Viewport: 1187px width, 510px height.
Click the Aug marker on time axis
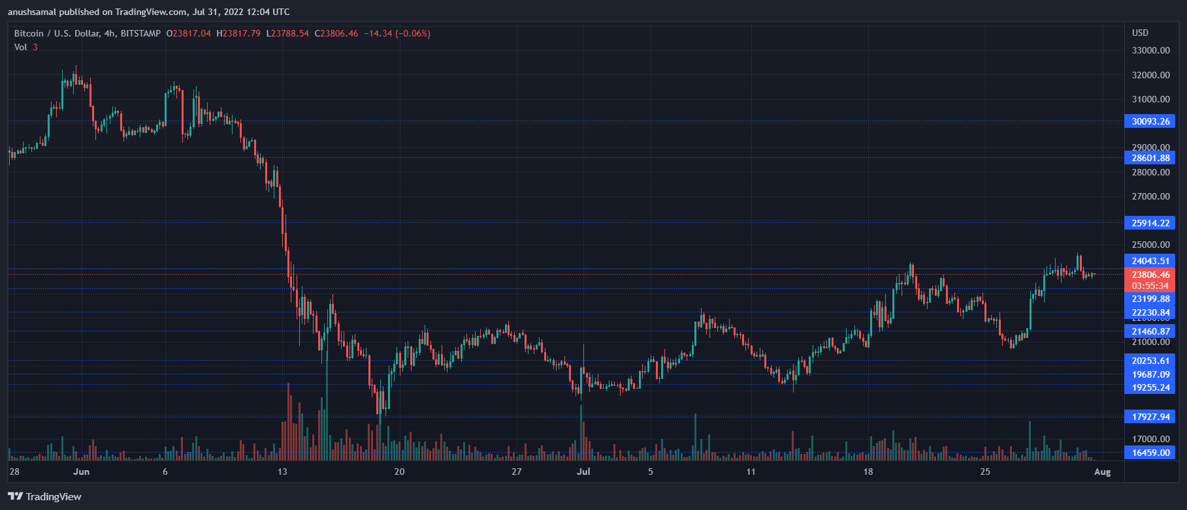coord(1102,472)
